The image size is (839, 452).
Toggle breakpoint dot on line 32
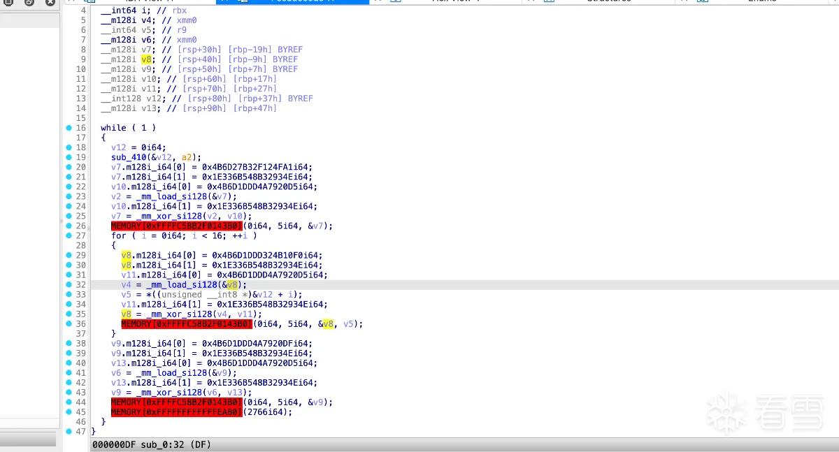69,284
